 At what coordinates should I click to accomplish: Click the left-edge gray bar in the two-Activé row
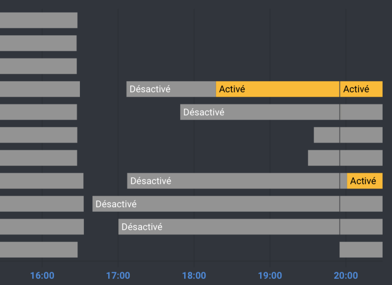click(x=39, y=89)
